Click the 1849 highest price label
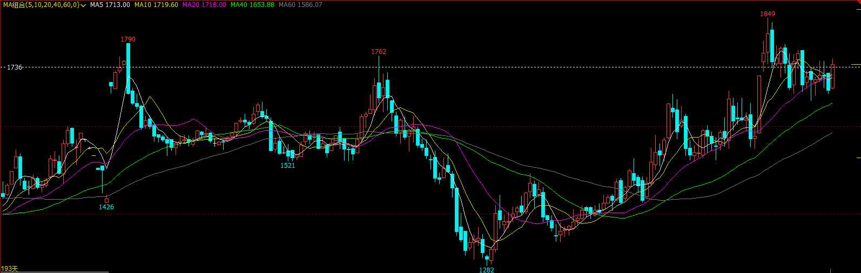 point(768,14)
